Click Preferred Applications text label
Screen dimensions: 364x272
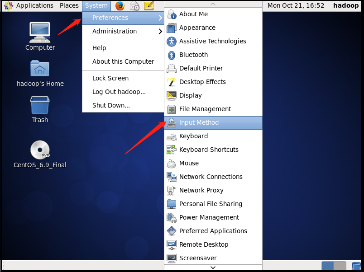(x=213, y=231)
